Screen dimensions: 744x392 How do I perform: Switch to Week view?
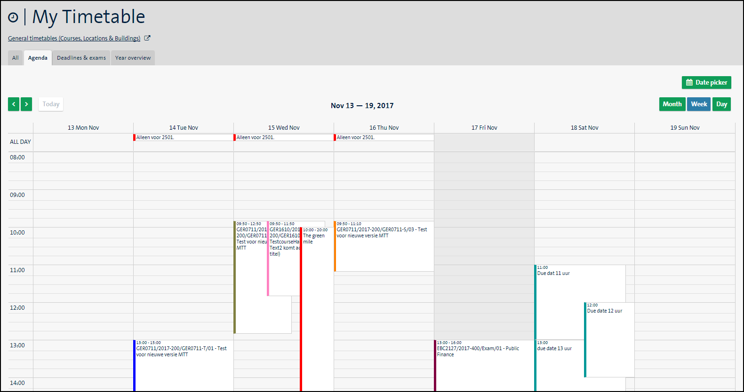coord(699,104)
